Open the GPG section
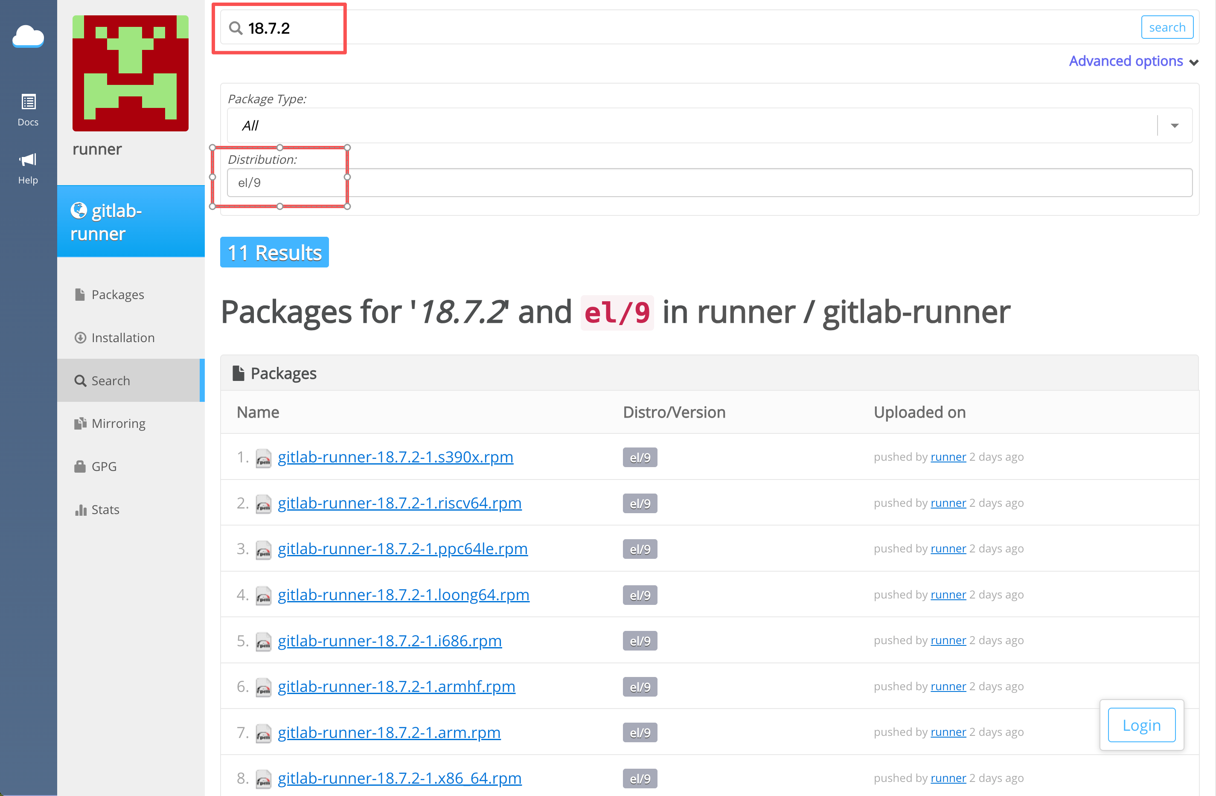This screenshot has height=796, width=1216. 104,466
